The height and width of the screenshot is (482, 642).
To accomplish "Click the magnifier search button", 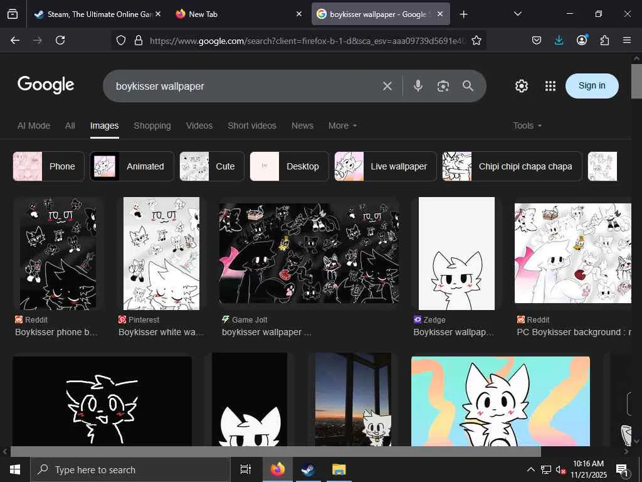I will click(468, 85).
